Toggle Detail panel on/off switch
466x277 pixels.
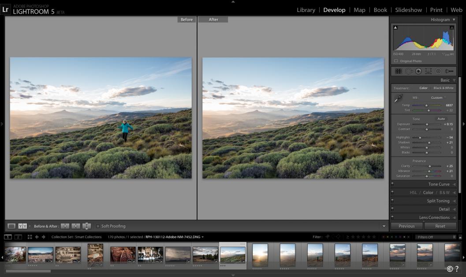click(x=392, y=209)
